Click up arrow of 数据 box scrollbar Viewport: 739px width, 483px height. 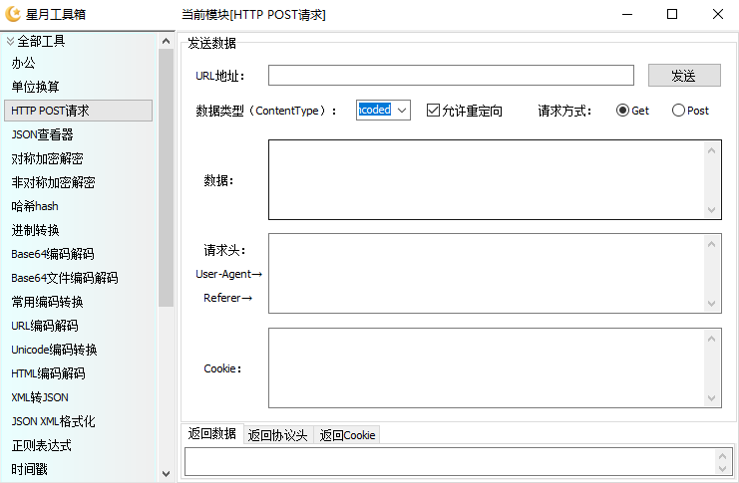coord(712,150)
